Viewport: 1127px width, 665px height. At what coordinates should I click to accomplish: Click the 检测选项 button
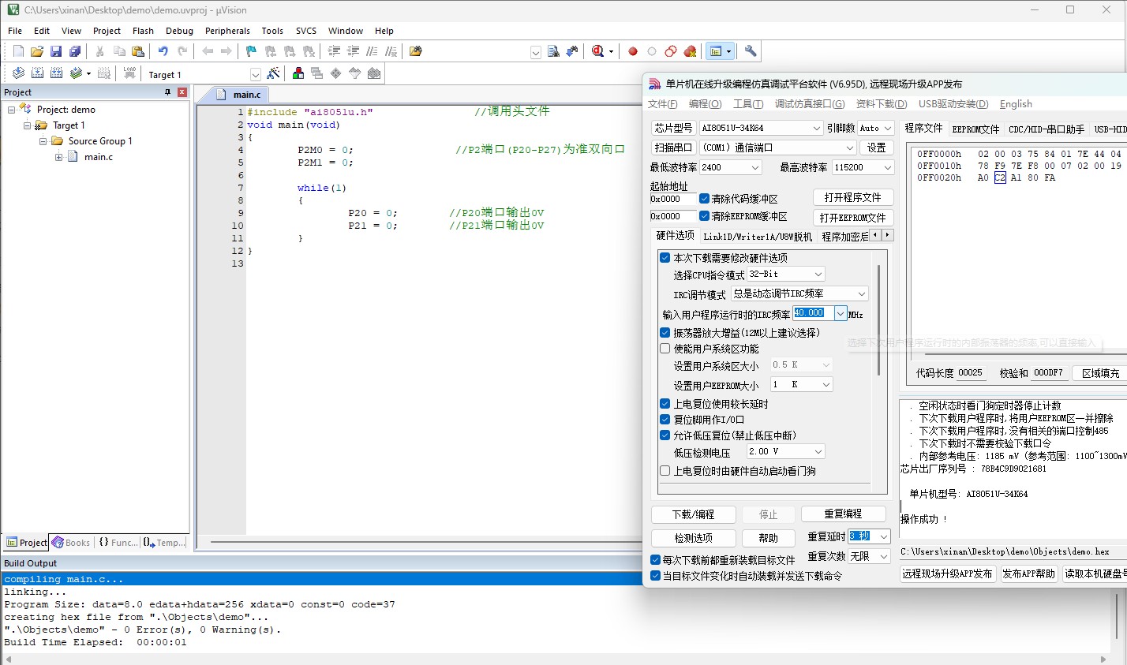click(693, 538)
